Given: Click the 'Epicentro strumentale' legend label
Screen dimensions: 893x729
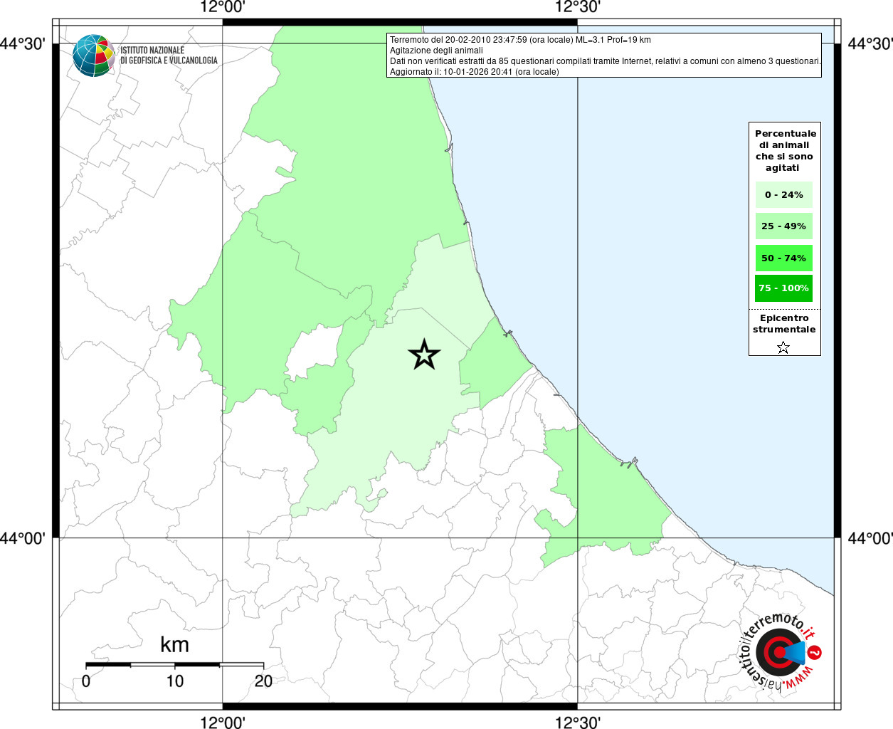Looking at the screenshot, I should (784, 324).
